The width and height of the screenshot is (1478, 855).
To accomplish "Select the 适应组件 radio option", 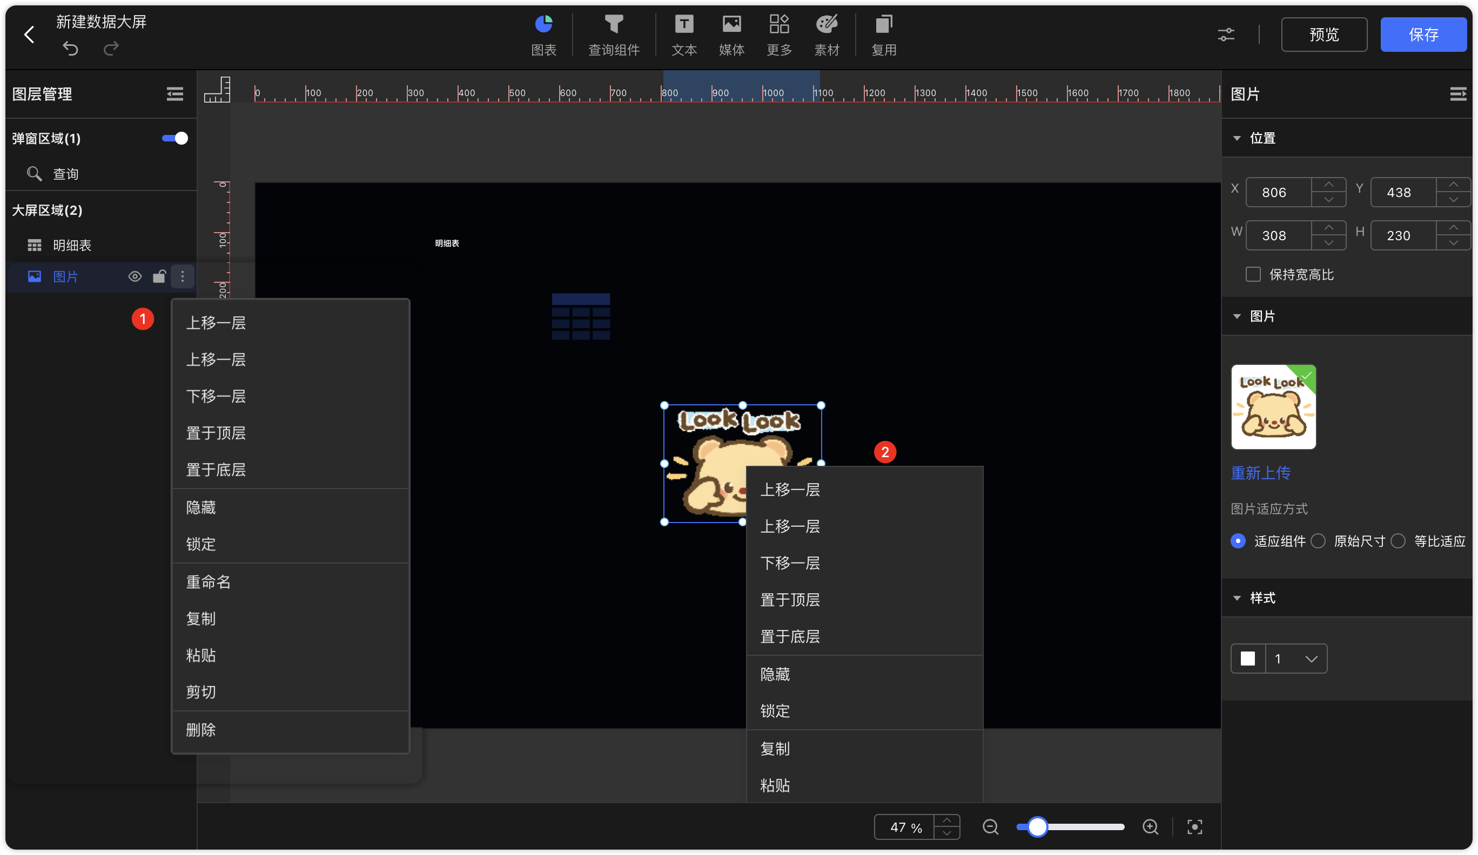I will (x=1238, y=540).
